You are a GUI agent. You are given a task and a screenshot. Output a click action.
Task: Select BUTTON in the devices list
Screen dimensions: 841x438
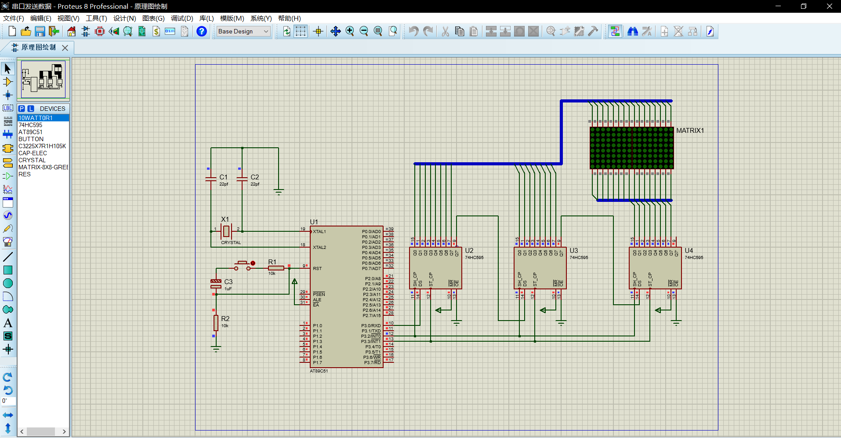43,139
